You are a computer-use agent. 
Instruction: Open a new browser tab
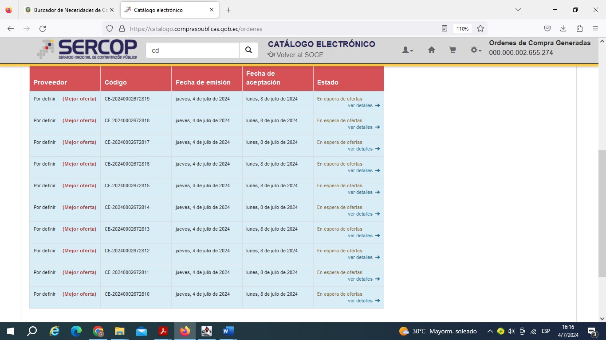point(228,10)
